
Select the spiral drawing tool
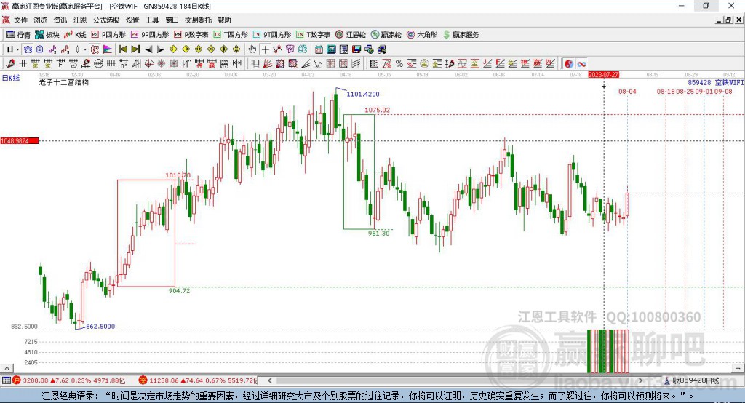[73, 64]
